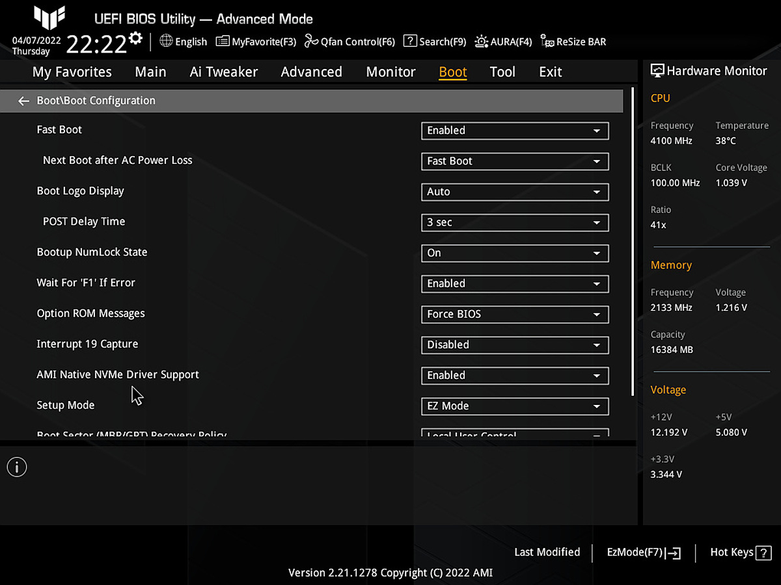Click the TUF logo at top left
781x585 pixels.
click(49, 18)
